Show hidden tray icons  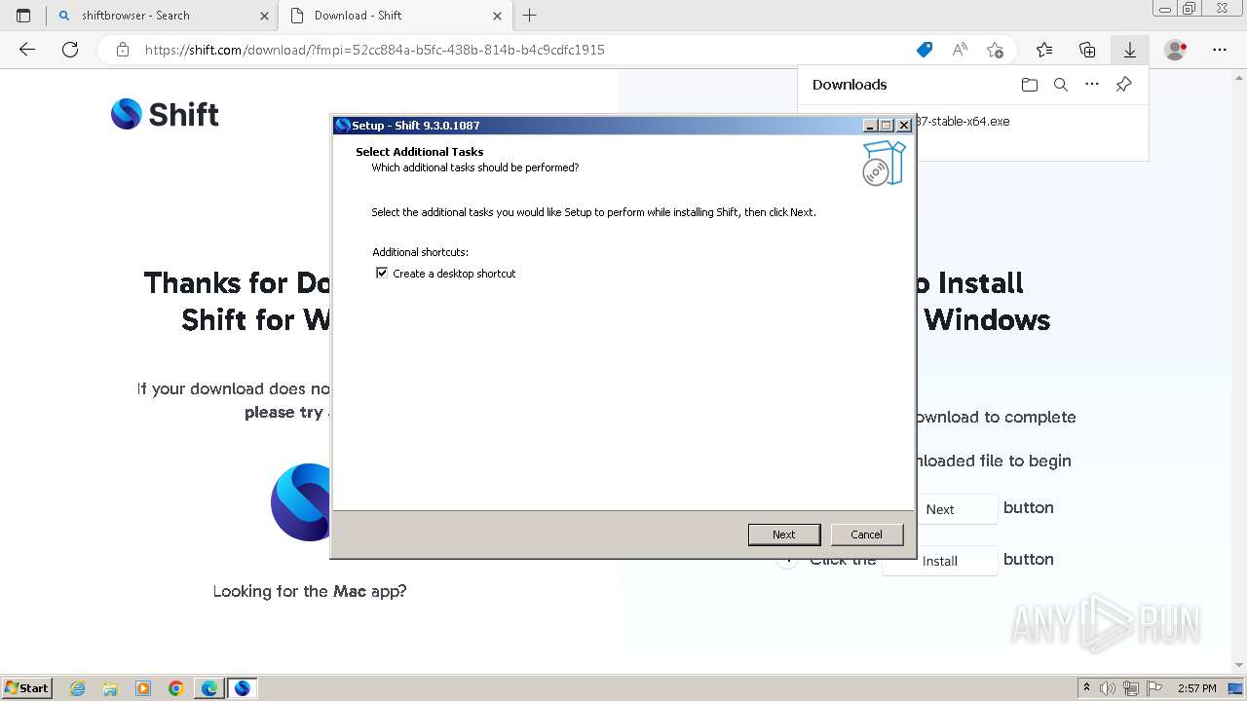(1086, 688)
